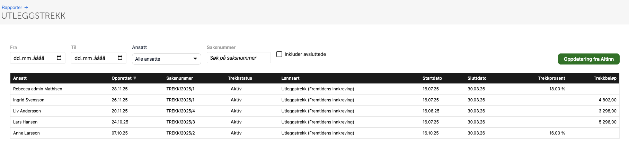Screen dimensions: 629x149
Task: Click Lønnsart text in Liv Andersson row
Action: pos(318,111)
